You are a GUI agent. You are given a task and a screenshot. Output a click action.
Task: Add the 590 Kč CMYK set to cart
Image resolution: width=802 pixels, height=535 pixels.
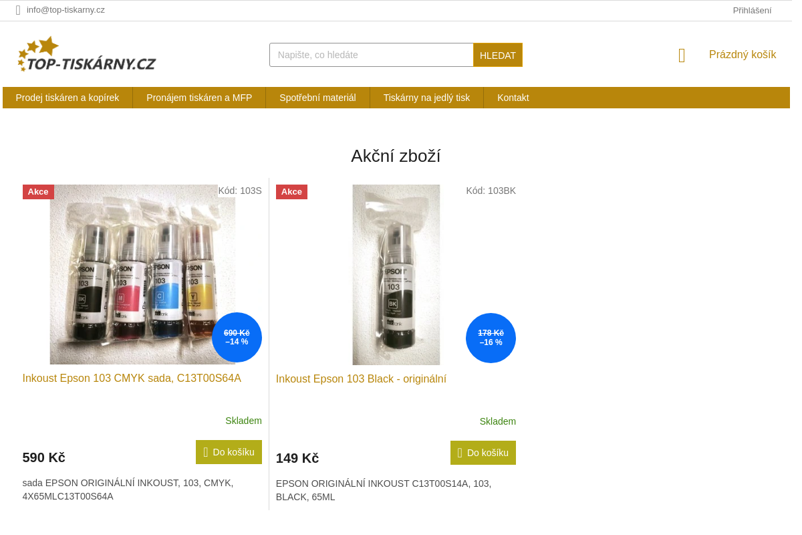[229, 452]
